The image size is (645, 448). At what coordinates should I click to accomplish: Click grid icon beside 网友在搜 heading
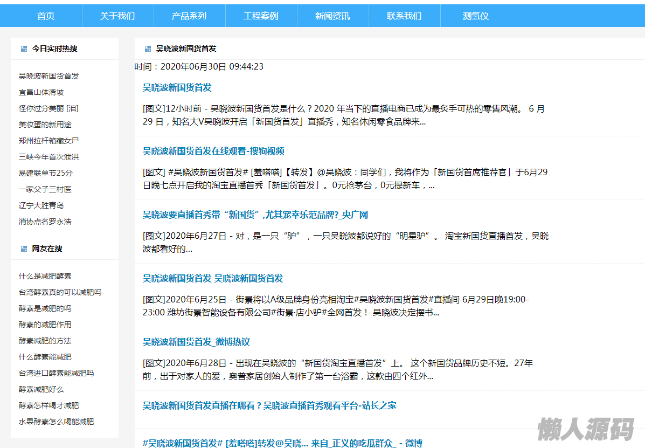point(24,249)
